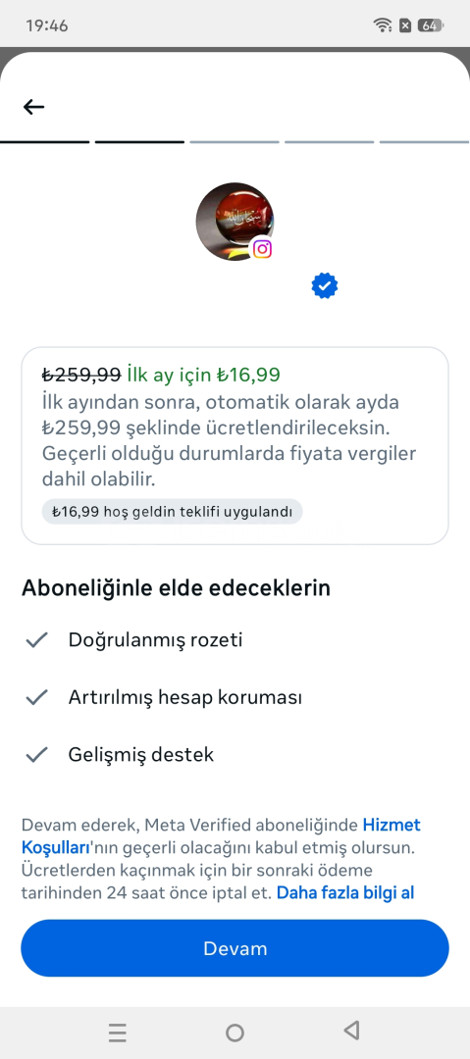Open the Daha fazla bilgi al link

point(344,893)
